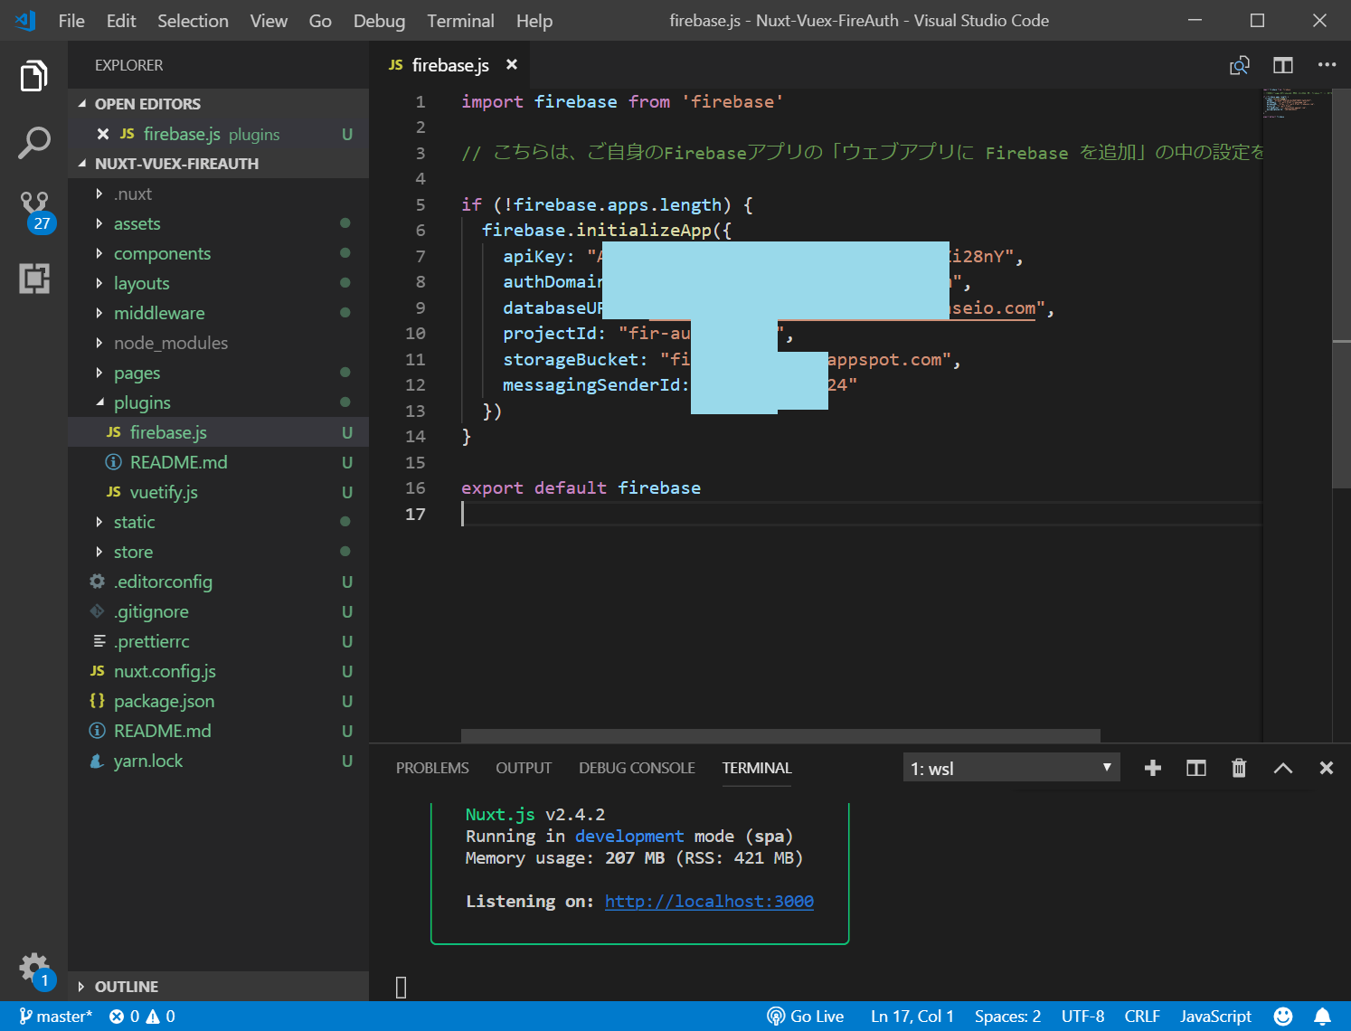This screenshot has width=1351, height=1031.
Task: Open the feedback smiley icon
Action: click(1282, 1017)
